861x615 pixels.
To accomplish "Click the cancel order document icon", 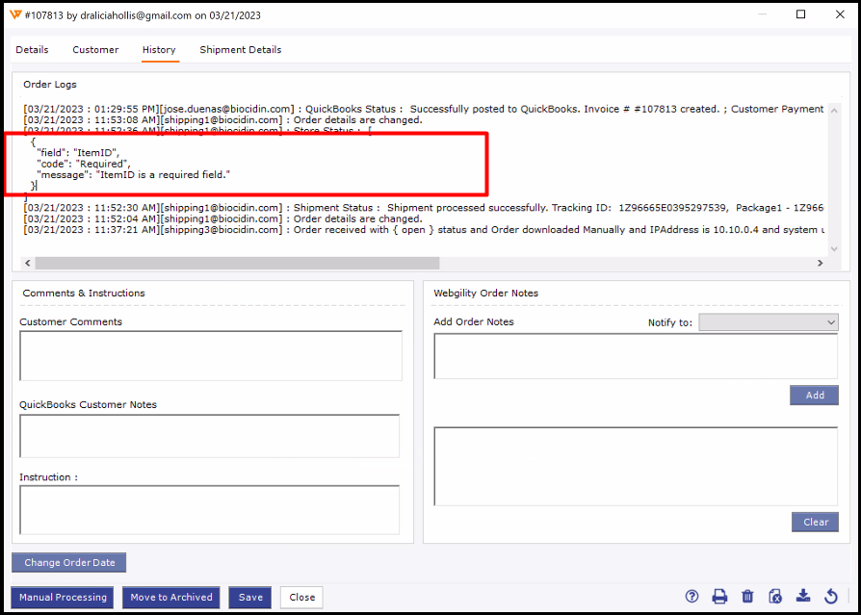I will pos(775,597).
